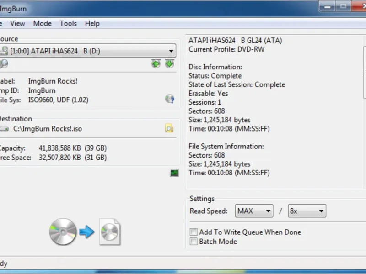Click the disc info panel scrollbar
366x274 pixels.
(365, 72)
